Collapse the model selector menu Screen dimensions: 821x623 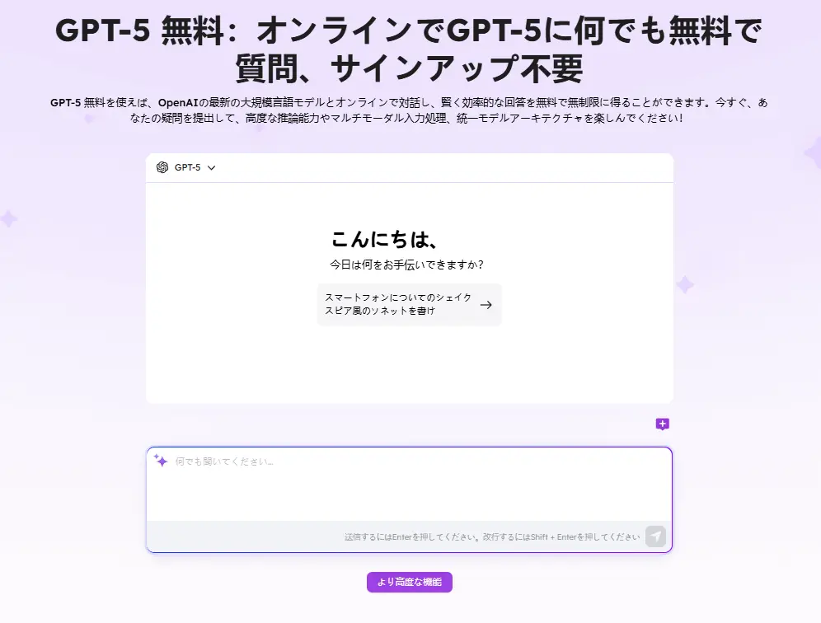[x=212, y=167]
